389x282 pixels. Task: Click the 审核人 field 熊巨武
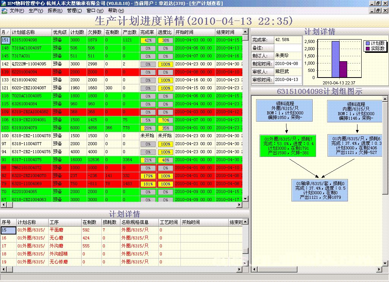[x=288, y=71]
